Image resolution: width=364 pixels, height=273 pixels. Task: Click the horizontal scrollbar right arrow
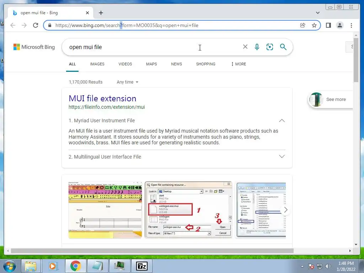[x=350, y=251]
